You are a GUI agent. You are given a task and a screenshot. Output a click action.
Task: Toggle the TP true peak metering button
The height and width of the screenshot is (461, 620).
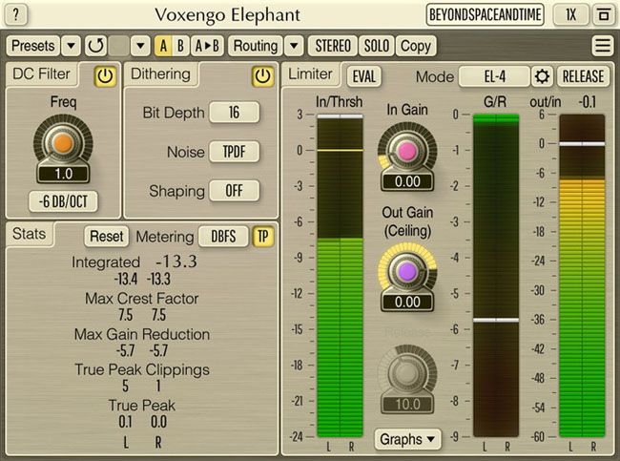tap(263, 237)
